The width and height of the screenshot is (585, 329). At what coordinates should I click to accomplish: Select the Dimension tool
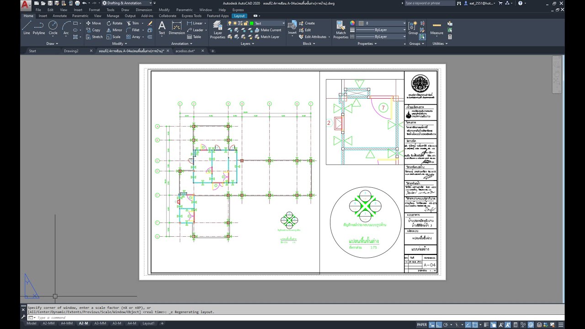(177, 27)
